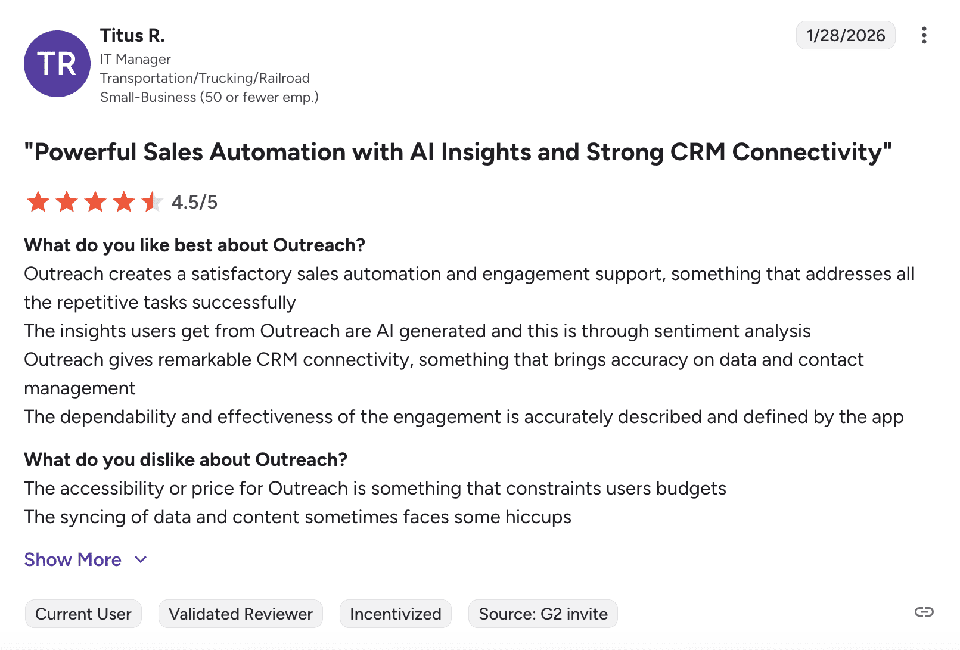Expand the review with Show More
Viewport: 960px width, 650px height.
73,559
